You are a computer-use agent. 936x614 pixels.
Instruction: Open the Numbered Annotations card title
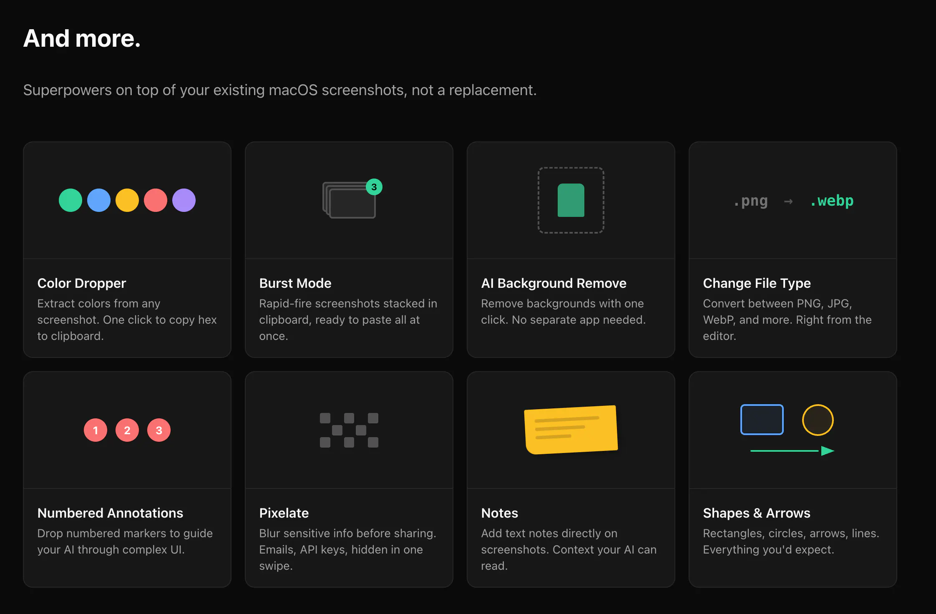pyautogui.click(x=110, y=513)
